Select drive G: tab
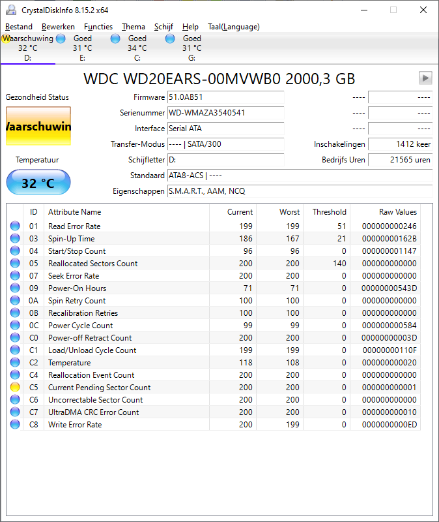The image size is (439, 522). click(x=191, y=48)
